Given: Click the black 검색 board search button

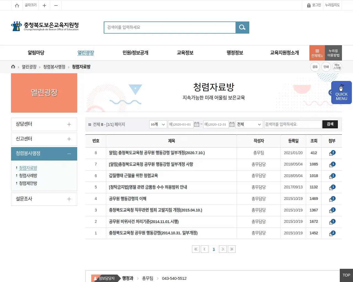Looking at the screenshot, I should coord(330,124).
